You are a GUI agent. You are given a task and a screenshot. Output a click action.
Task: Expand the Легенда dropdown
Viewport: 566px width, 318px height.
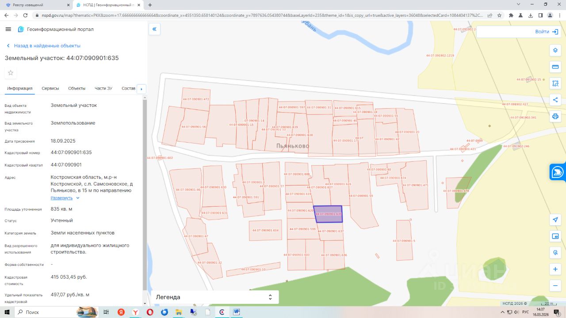[x=215, y=297]
